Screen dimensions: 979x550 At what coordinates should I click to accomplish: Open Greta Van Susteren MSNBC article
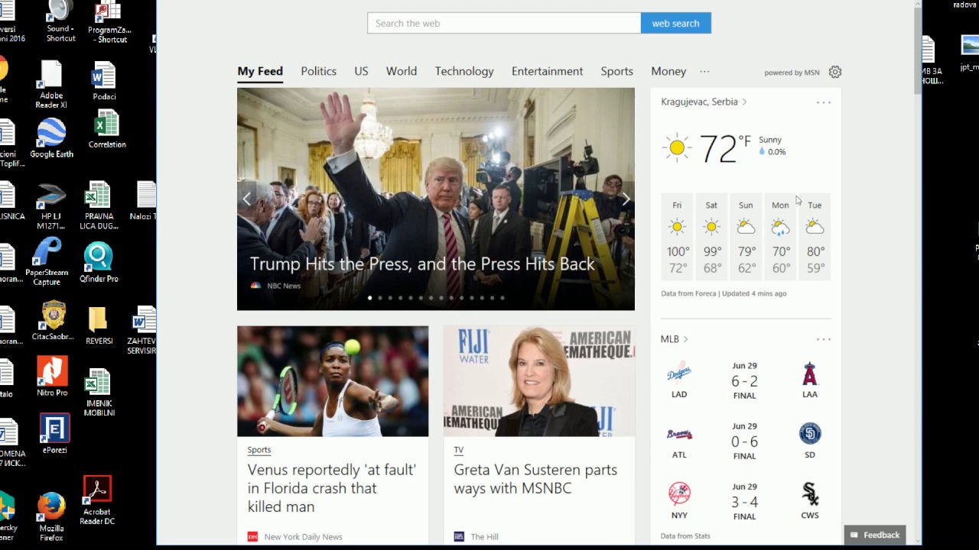click(x=535, y=479)
